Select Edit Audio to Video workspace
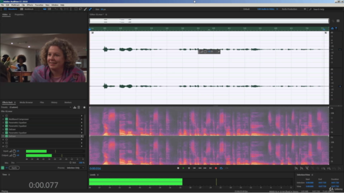The image size is (344, 193). 266,9
